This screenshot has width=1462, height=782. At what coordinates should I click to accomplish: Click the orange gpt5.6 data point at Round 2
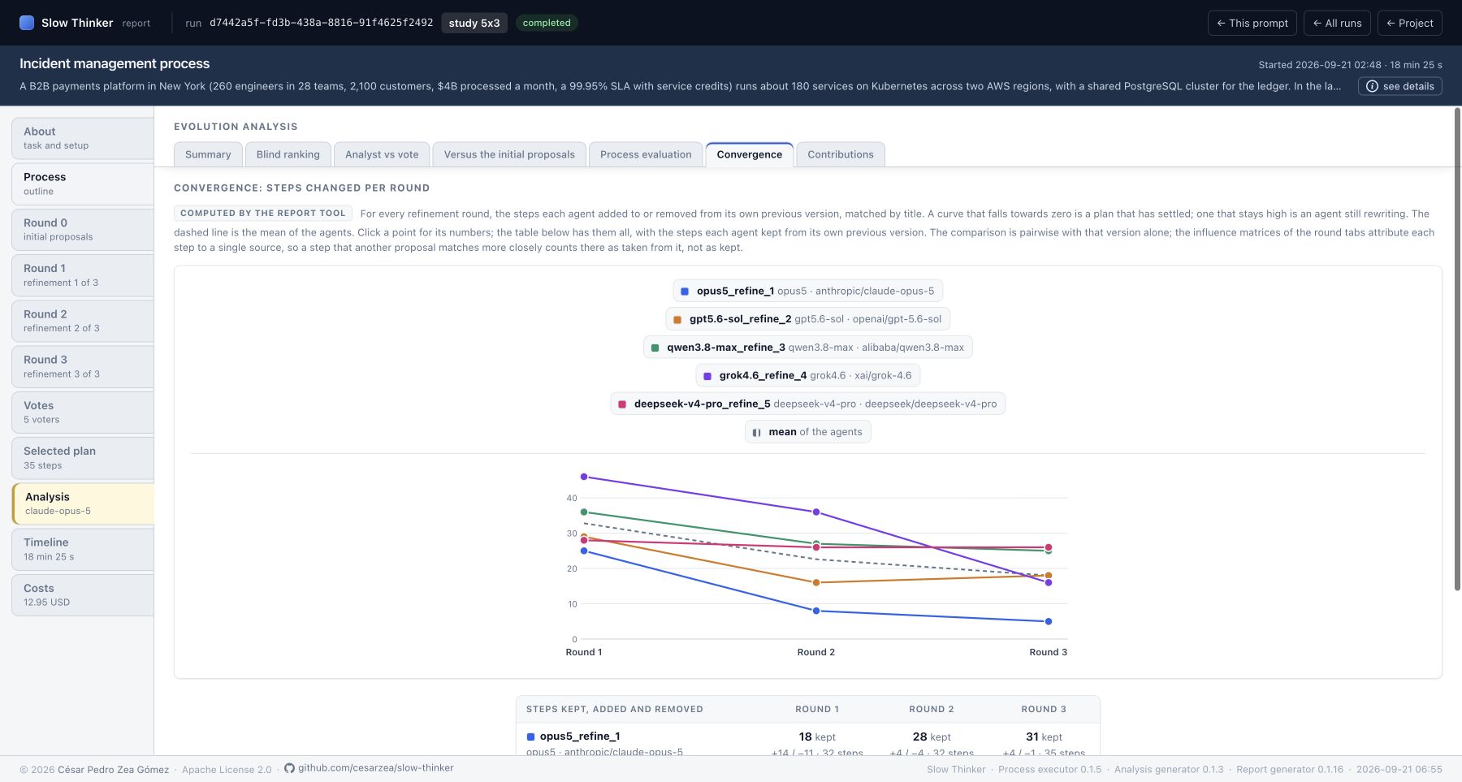point(816,583)
